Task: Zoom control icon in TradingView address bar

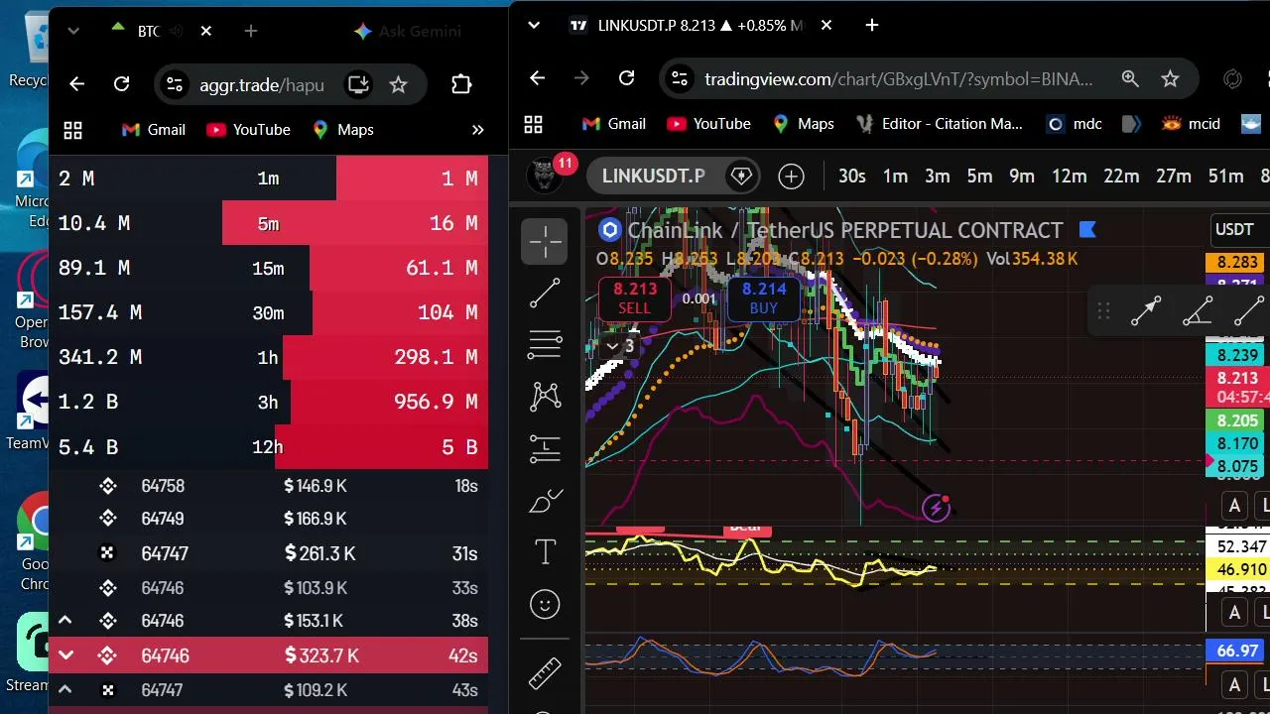Action: point(1130,78)
